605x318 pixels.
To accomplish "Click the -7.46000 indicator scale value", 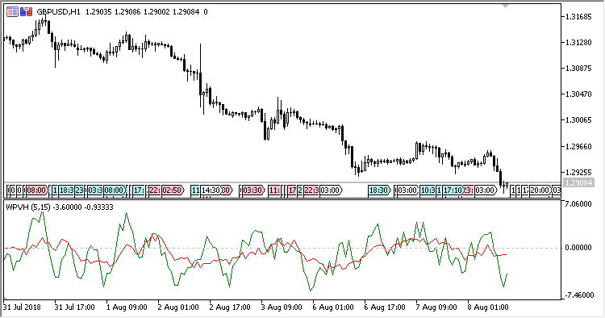I will point(579,295).
